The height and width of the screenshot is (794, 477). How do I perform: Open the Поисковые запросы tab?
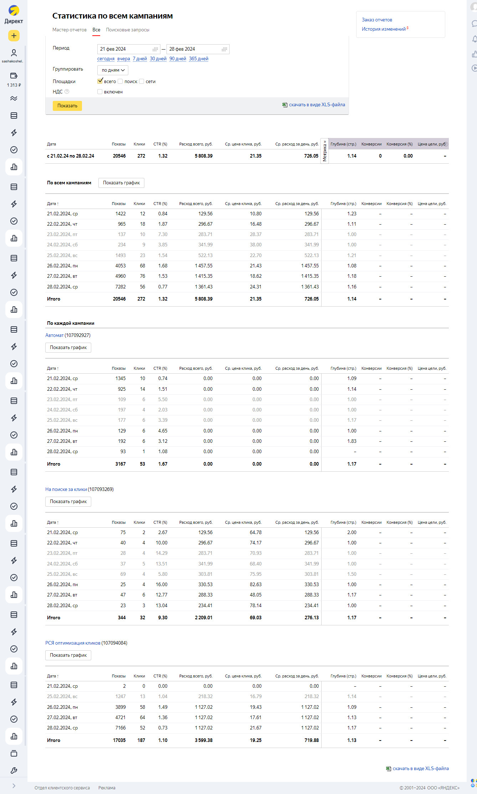pyautogui.click(x=128, y=30)
